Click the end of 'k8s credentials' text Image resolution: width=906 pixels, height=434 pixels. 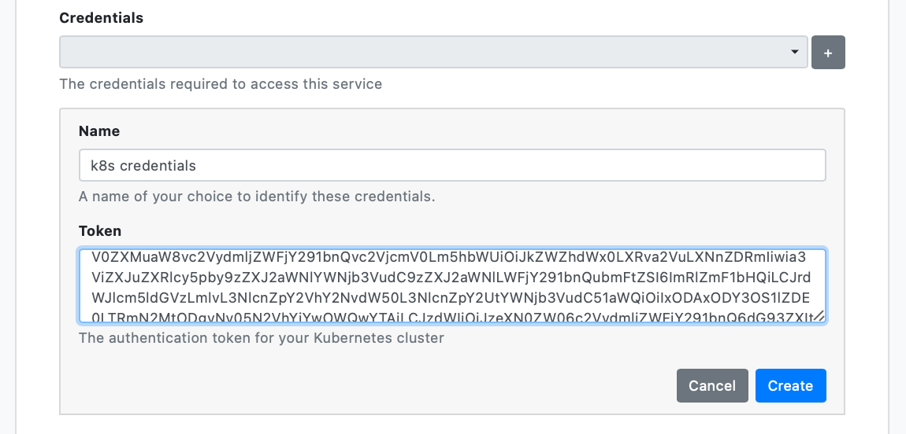click(x=197, y=166)
